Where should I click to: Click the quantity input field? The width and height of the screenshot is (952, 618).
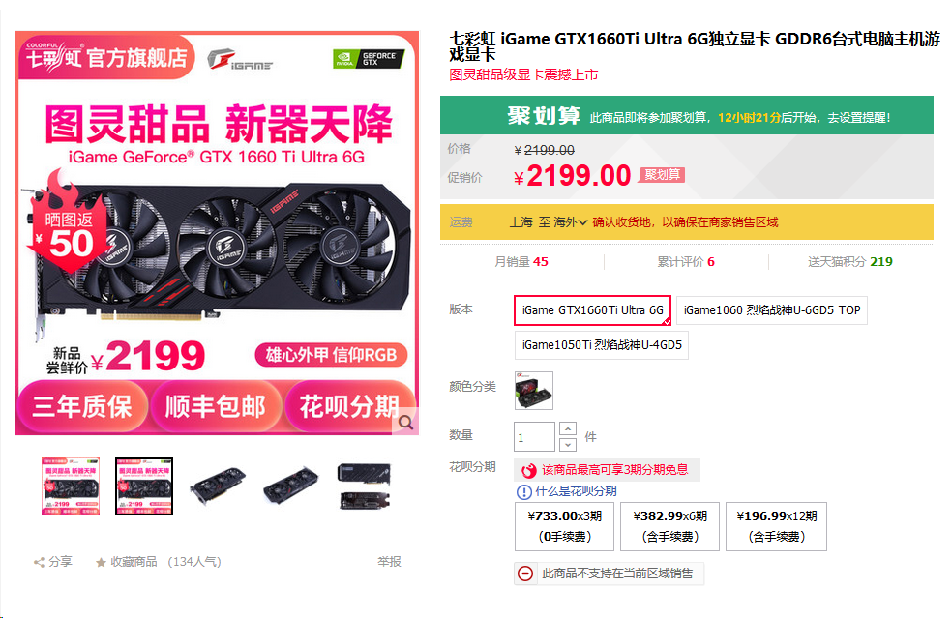click(534, 437)
